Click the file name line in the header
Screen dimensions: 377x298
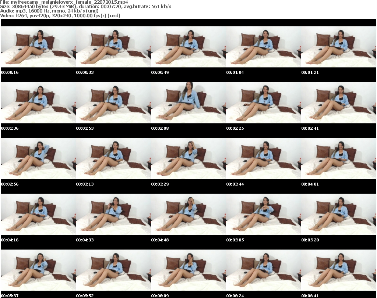click(x=64, y=2)
